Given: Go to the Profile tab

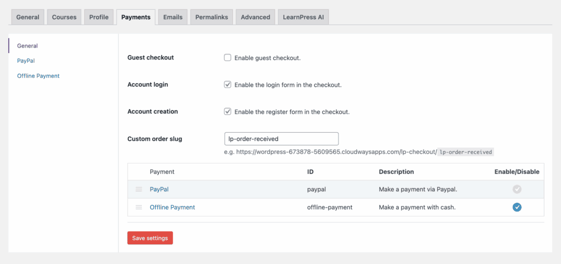Looking at the screenshot, I should [99, 17].
